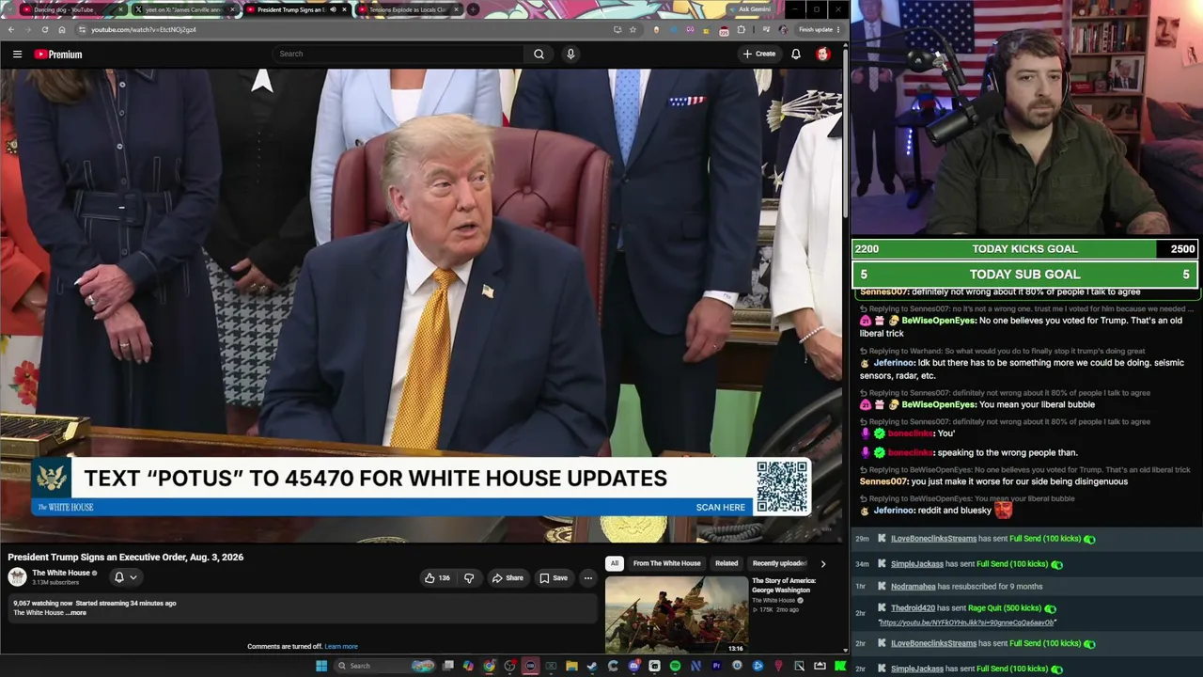This screenshot has width=1203, height=677.
Task: Open The Story of America video title
Action: coord(784,585)
